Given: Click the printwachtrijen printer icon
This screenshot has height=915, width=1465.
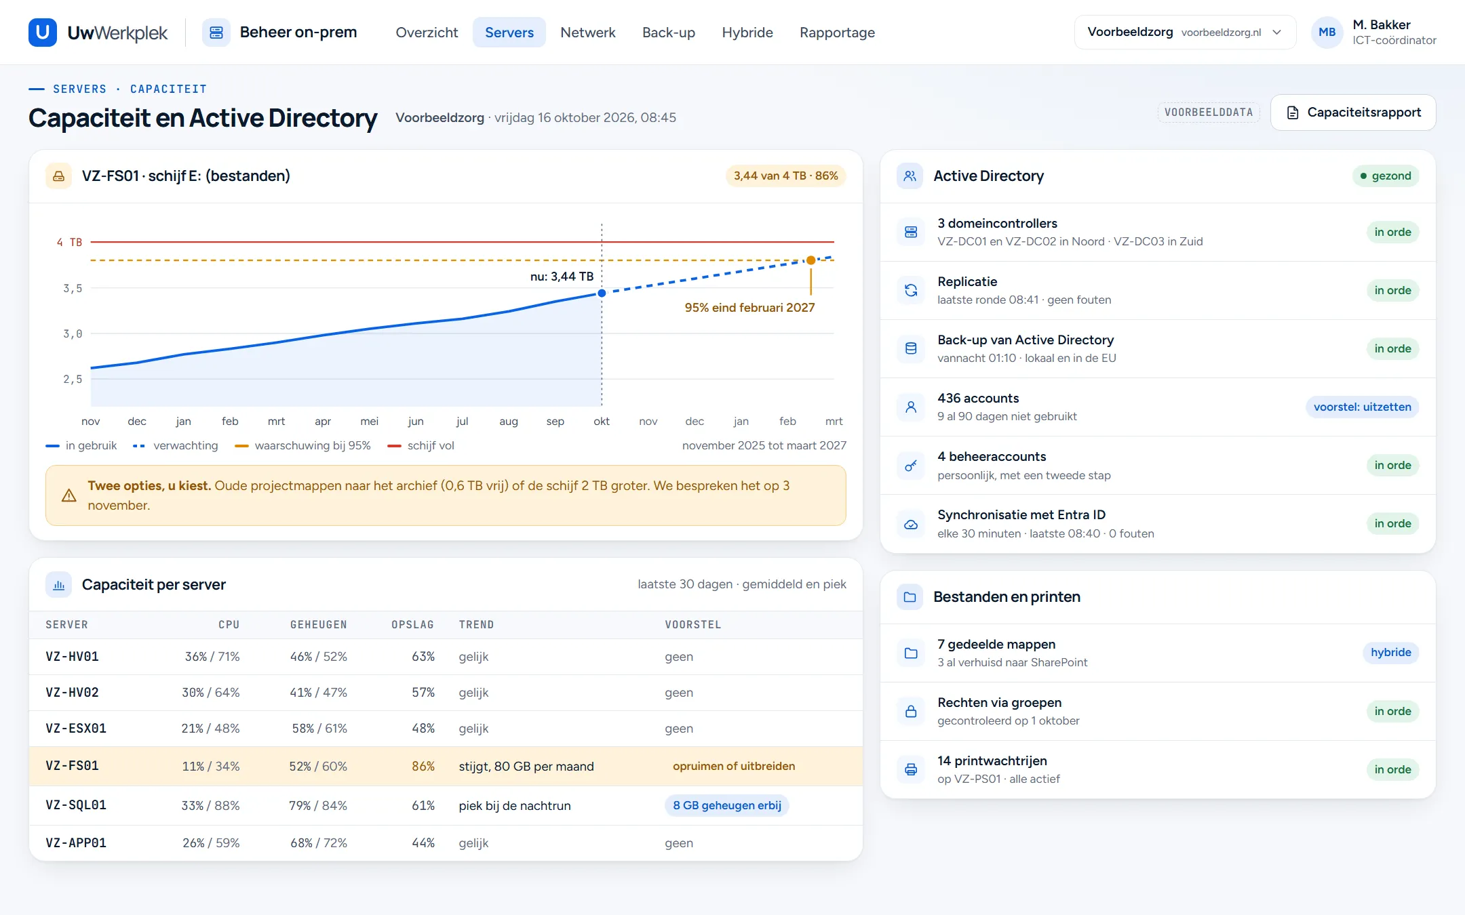Looking at the screenshot, I should tap(911, 769).
